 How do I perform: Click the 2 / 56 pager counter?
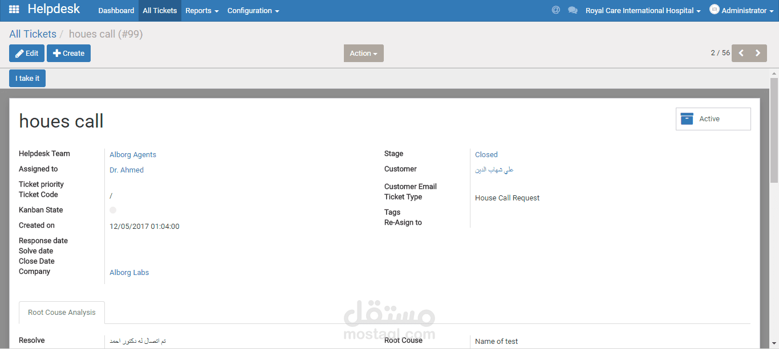pos(720,53)
